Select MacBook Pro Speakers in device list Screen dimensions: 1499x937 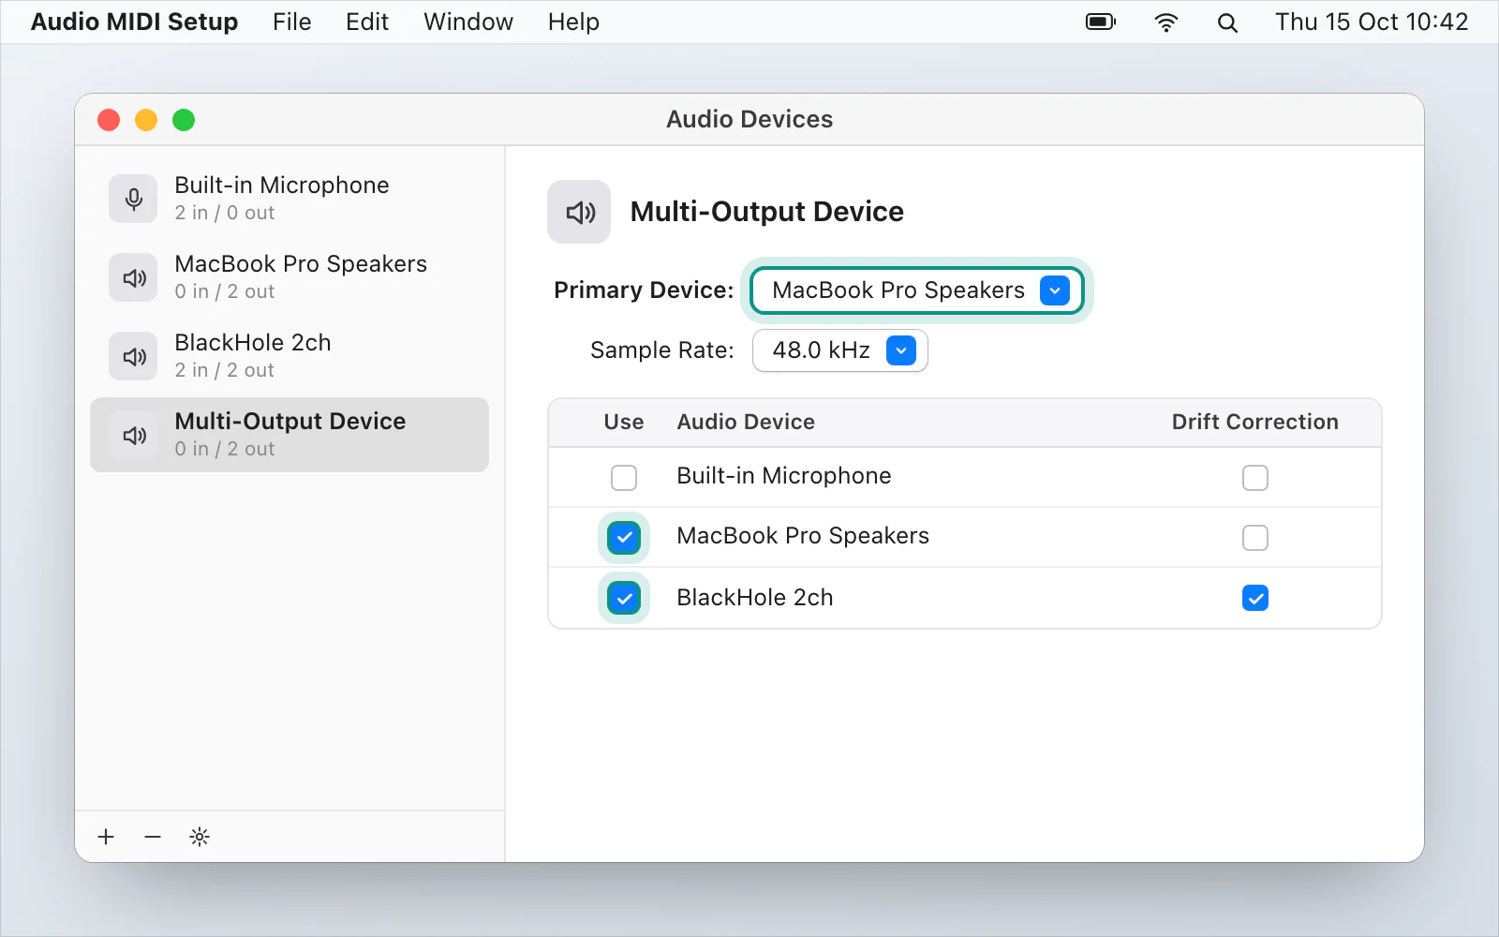tap(289, 277)
